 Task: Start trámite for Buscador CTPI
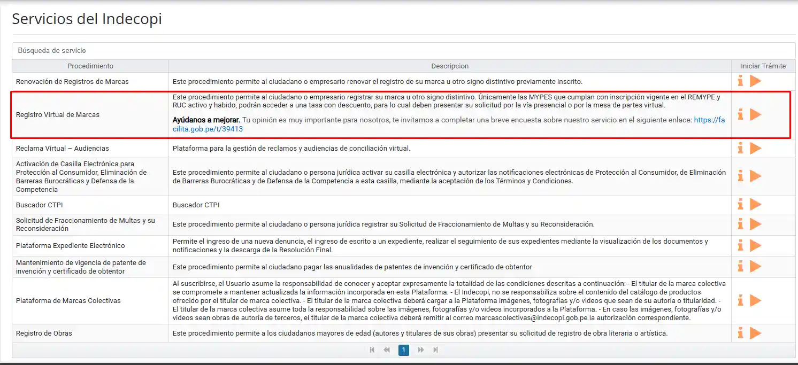pyautogui.click(x=755, y=204)
